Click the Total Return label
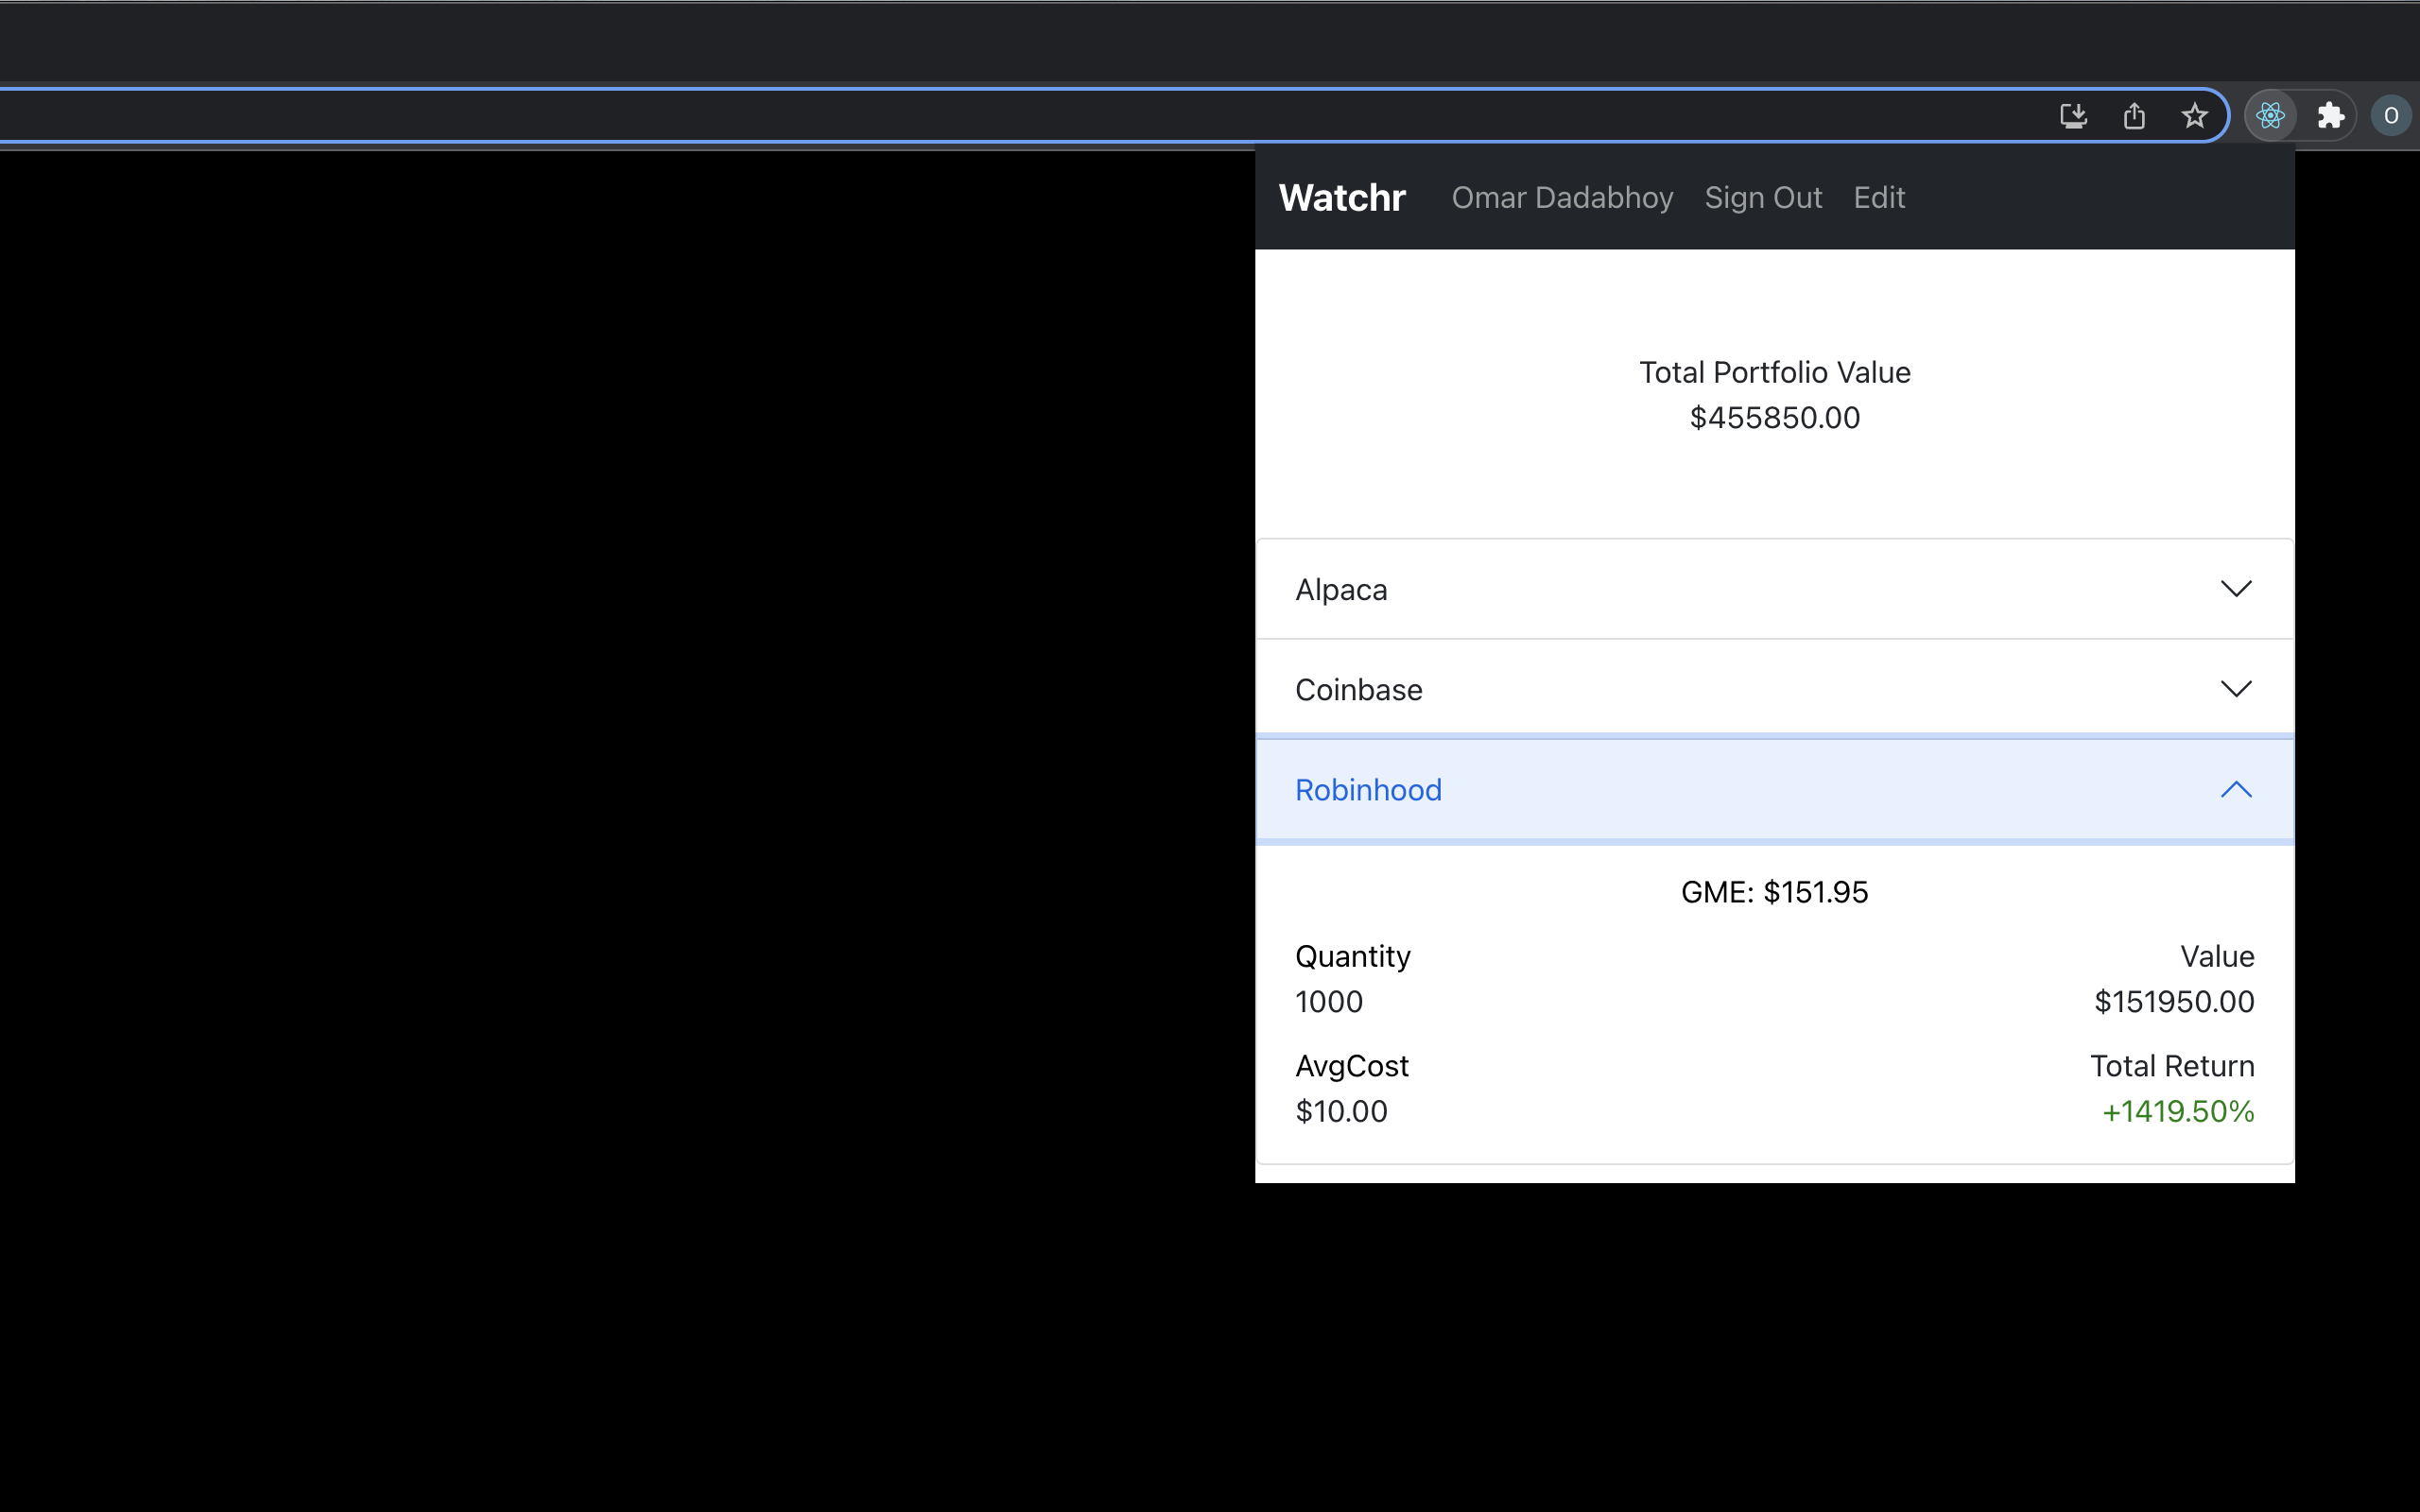 (2172, 1066)
